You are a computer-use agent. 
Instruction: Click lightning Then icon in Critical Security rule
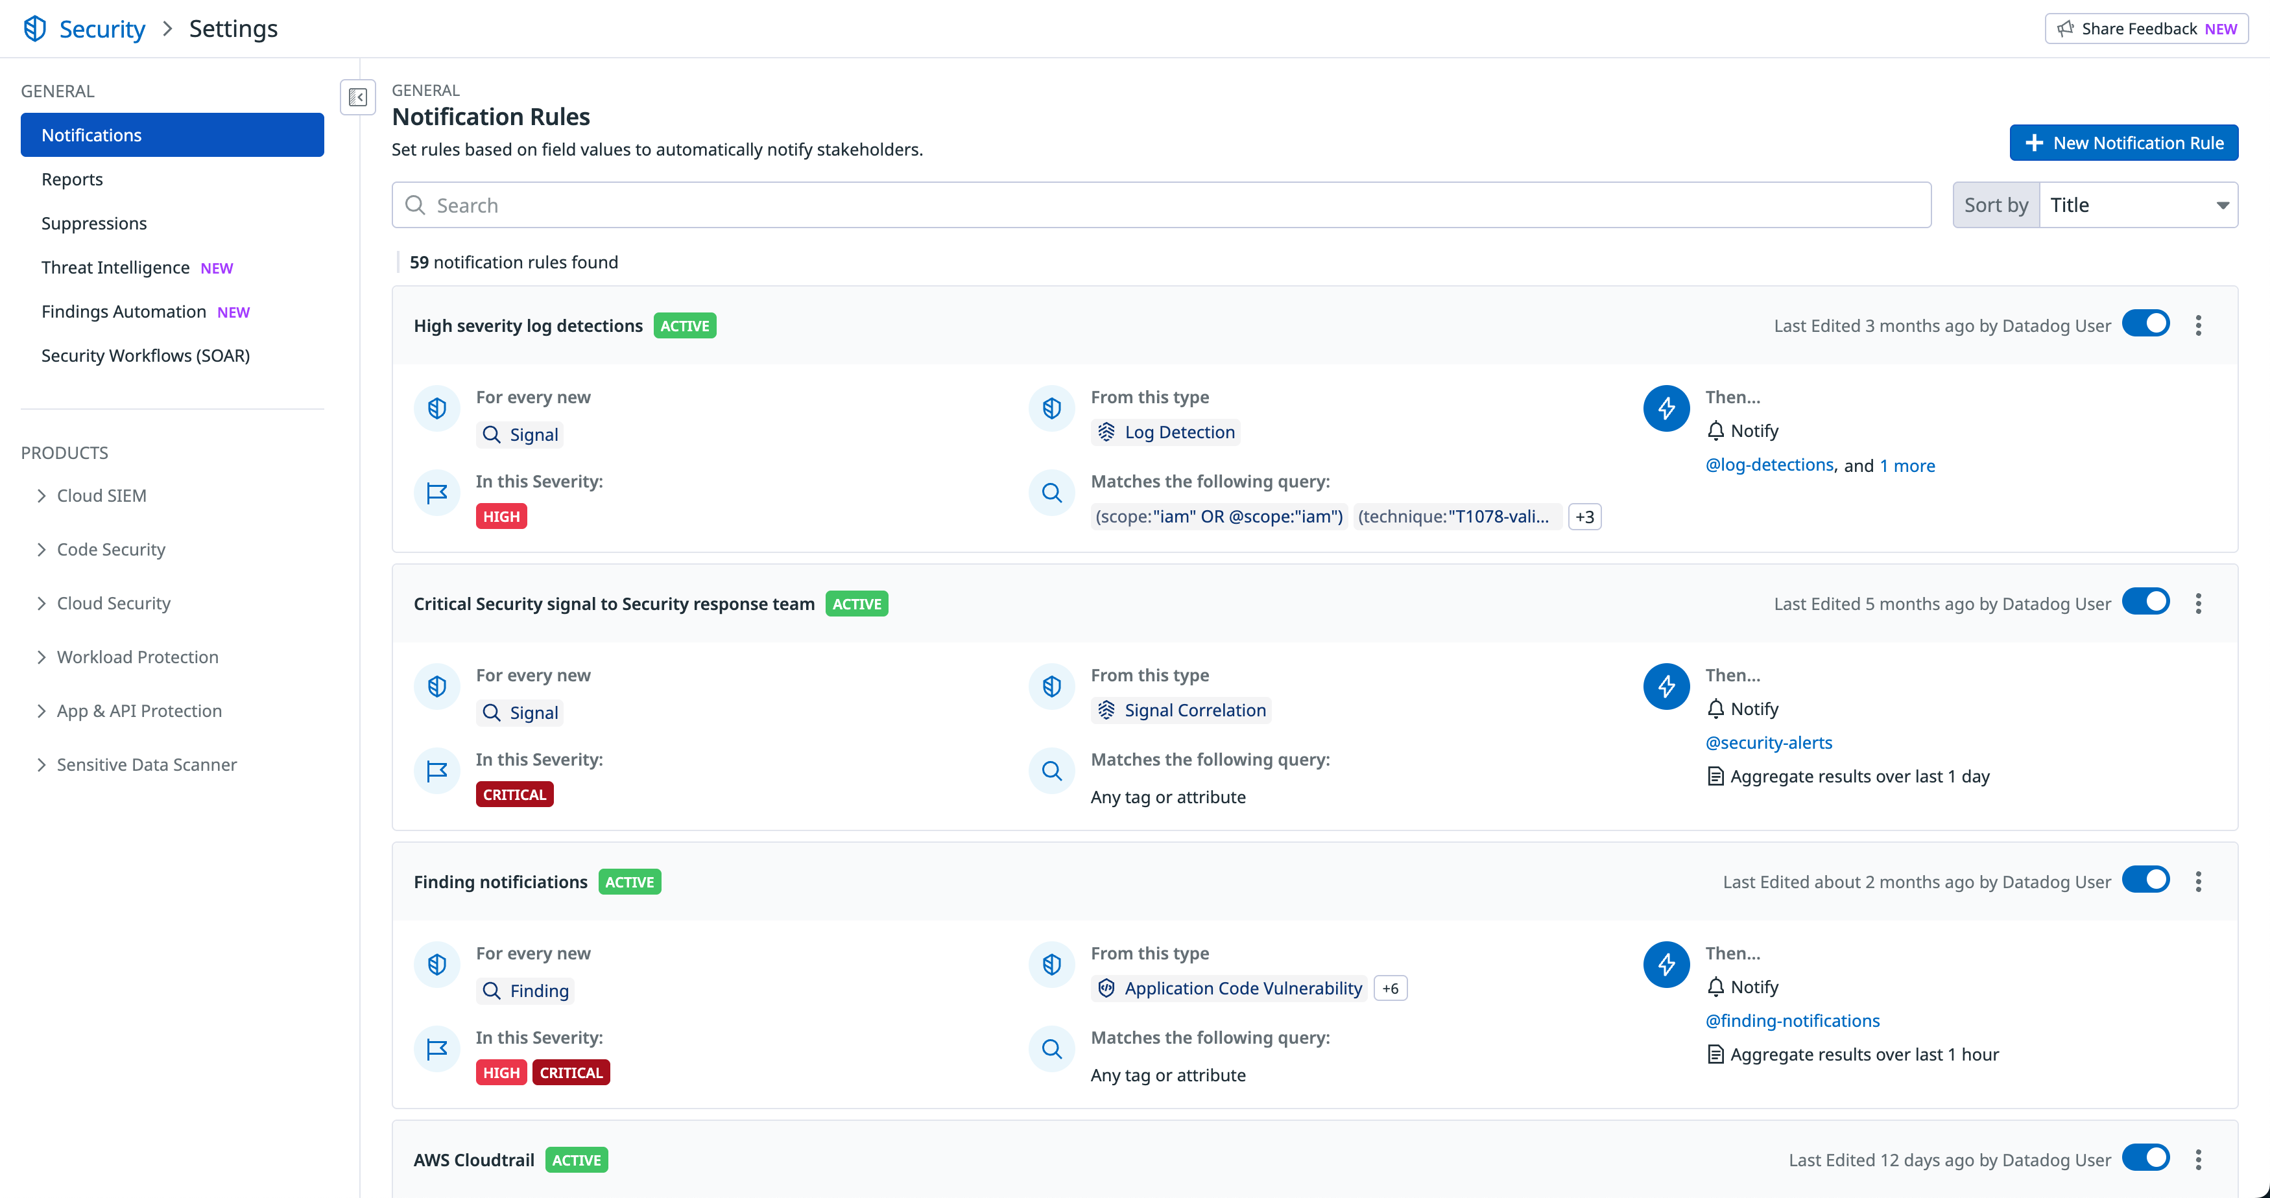coord(1666,687)
